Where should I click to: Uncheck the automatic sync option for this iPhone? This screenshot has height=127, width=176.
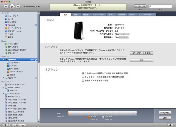(83, 73)
